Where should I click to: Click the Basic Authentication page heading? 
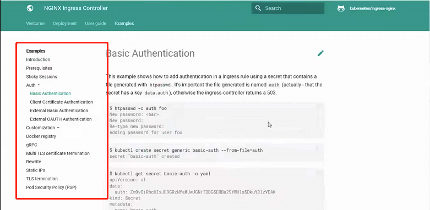click(x=150, y=53)
